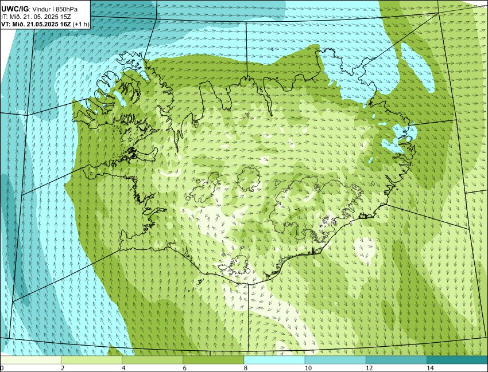Click the legend label '0'
The height and width of the screenshot is (372, 488).
pos(2,368)
